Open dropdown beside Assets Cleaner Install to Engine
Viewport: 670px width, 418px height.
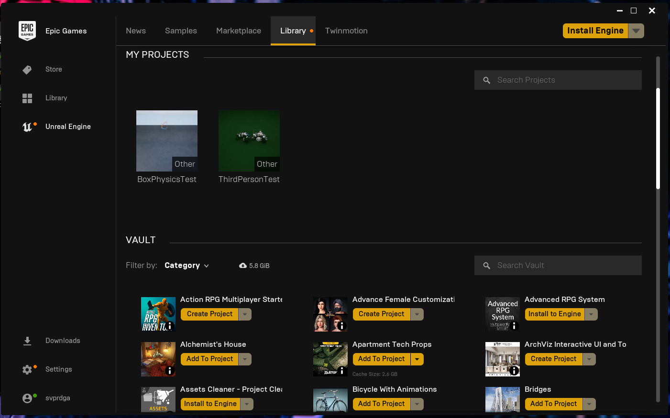[247, 404]
